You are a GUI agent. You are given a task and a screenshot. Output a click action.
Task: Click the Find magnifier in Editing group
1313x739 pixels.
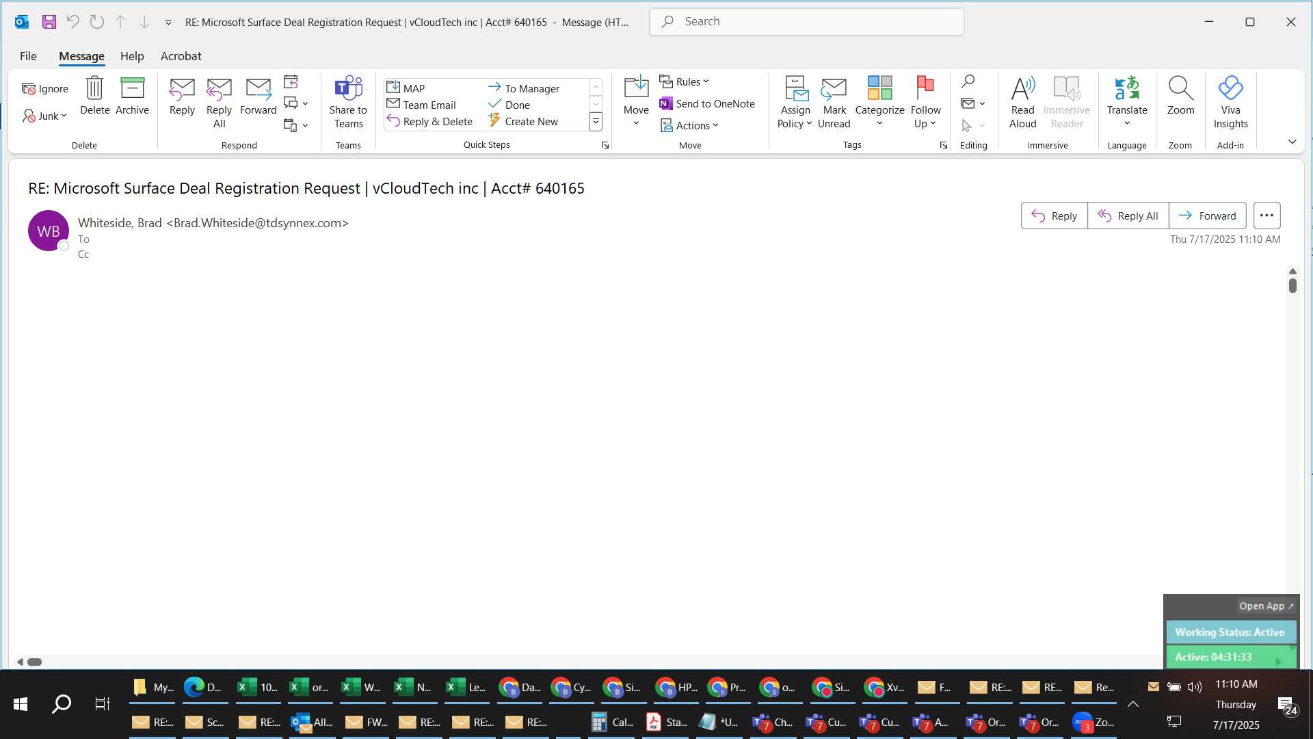pos(968,81)
